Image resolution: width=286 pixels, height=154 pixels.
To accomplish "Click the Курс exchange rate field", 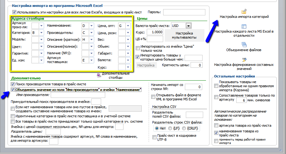I will tap(155, 32).
